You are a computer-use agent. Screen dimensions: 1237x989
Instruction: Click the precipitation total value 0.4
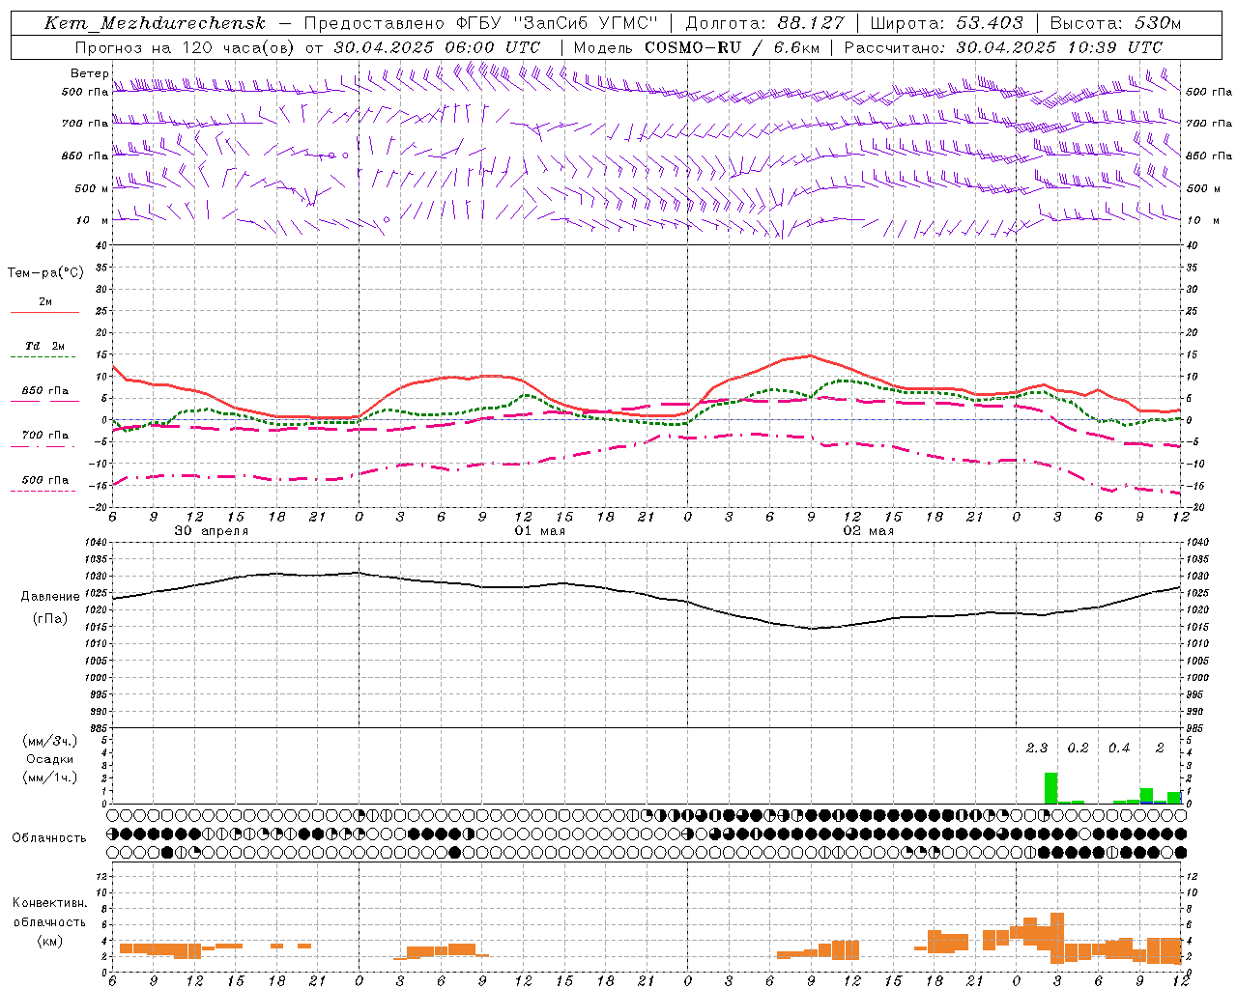point(1119,748)
